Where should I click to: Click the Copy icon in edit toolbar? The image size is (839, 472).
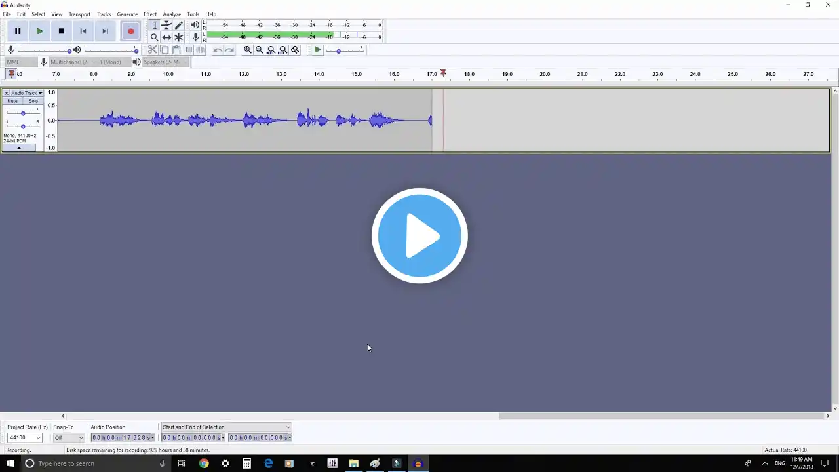pyautogui.click(x=164, y=50)
